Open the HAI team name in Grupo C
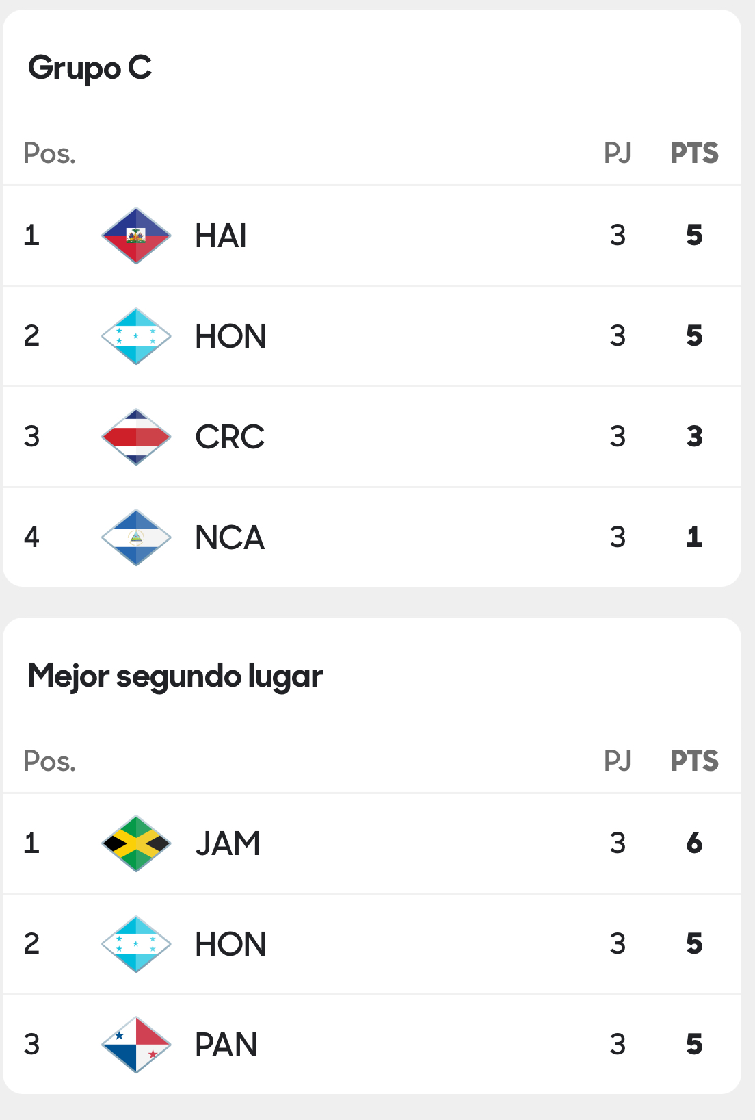This screenshot has width=755, height=1120. tap(220, 236)
